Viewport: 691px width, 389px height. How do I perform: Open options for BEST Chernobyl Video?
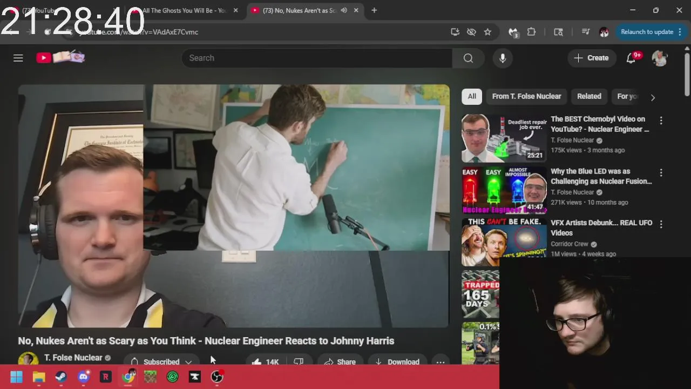[661, 120]
